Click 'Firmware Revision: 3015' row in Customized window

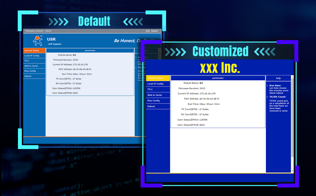pyautogui.click(x=192, y=88)
